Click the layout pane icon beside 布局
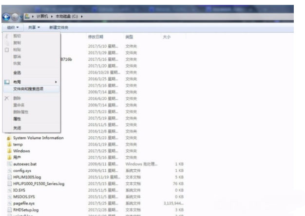The width and height of the screenshot is (305, 216). [7, 82]
